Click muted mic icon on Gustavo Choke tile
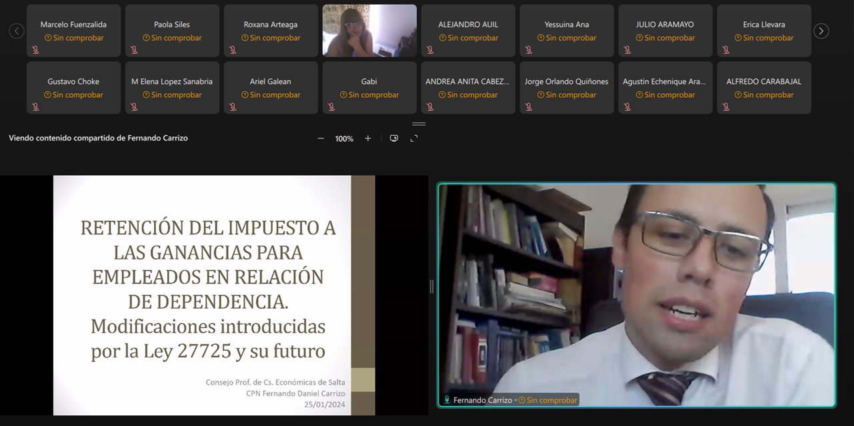854x426 pixels. coord(35,106)
